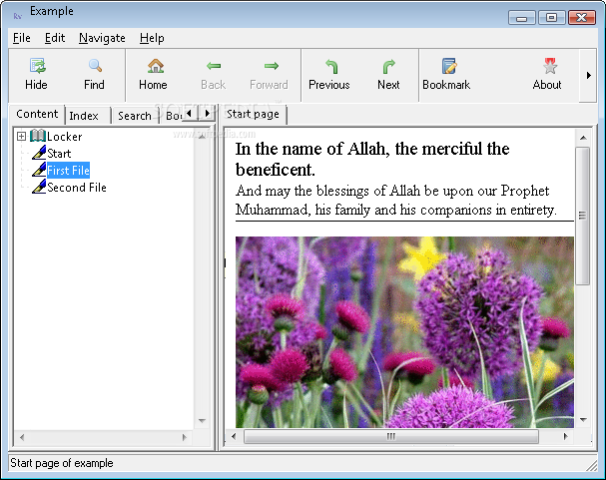The image size is (606, 480).
Task: Click tree panel scroll right arrow
Action: (x=184, y=437)
